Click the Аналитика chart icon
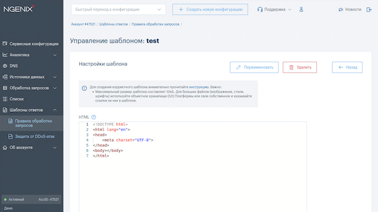 pyautogui.click(x=5, y=55)
